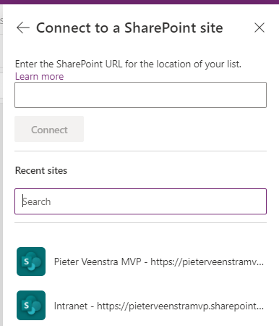The image size is (279, 326).
Task: Close the Connect to a SharePoint site panel
Action: [x=259, y=28]
